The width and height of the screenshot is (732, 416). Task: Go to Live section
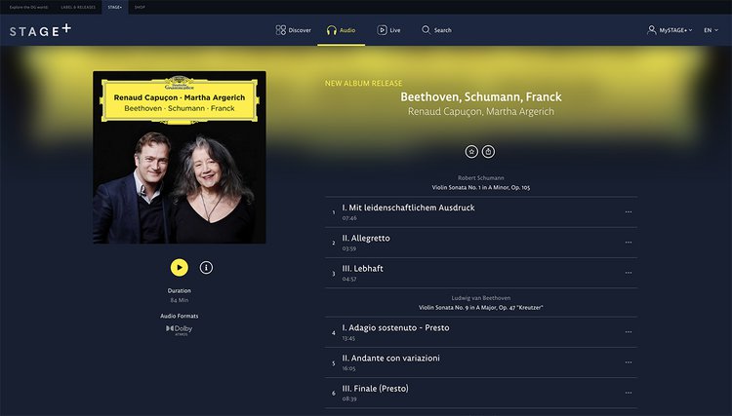coord(388,30)
